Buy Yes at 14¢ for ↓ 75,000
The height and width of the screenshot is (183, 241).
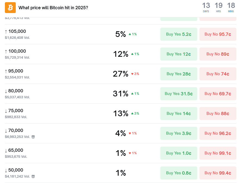(179, 113)
